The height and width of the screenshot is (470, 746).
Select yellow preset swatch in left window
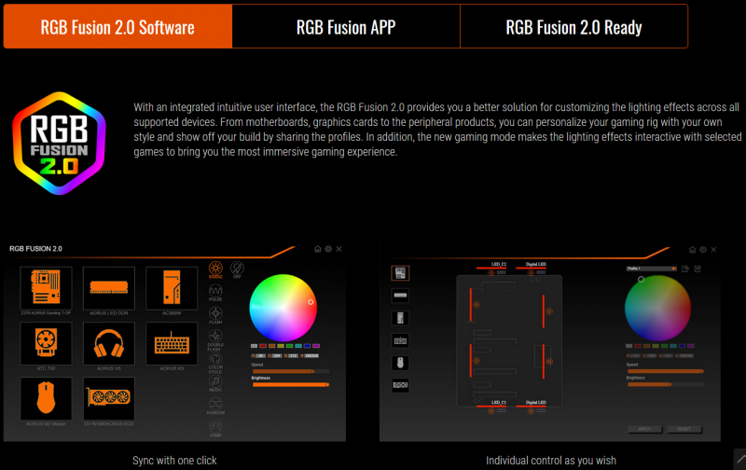pyautogui.click(x=281, y=346)
